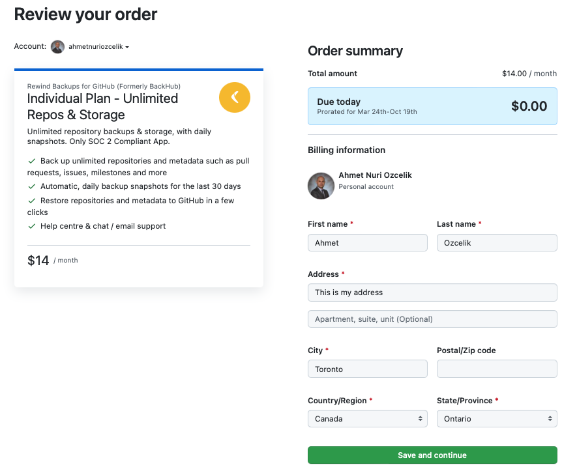
Task: Click the City field containing Toronto
Action: click(x=368, y=369)
